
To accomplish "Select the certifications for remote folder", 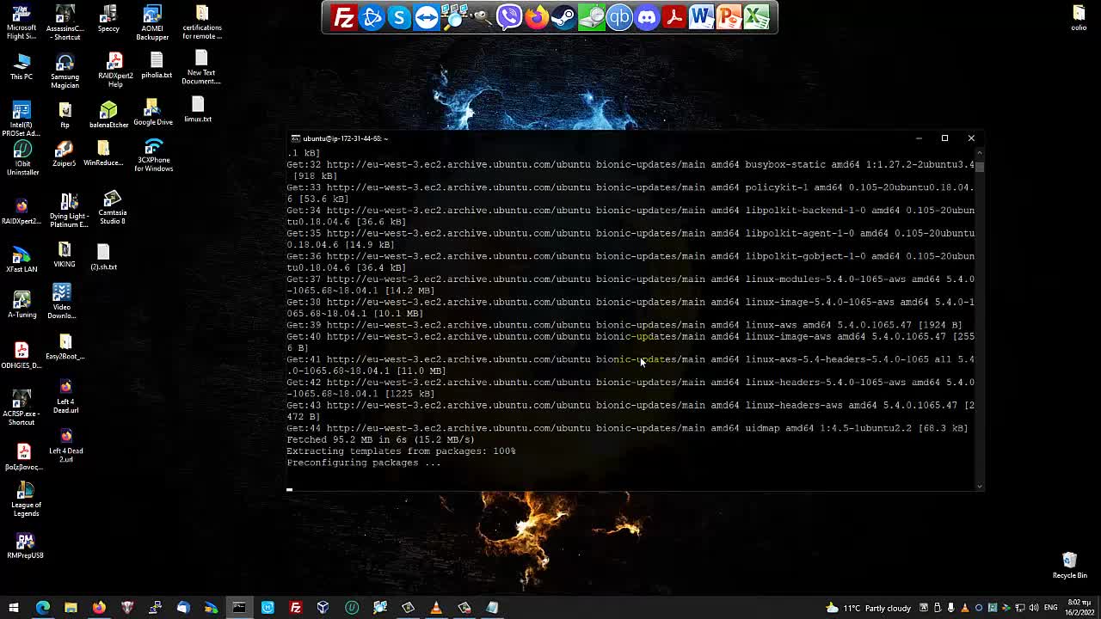I will (x=202, y=22).
